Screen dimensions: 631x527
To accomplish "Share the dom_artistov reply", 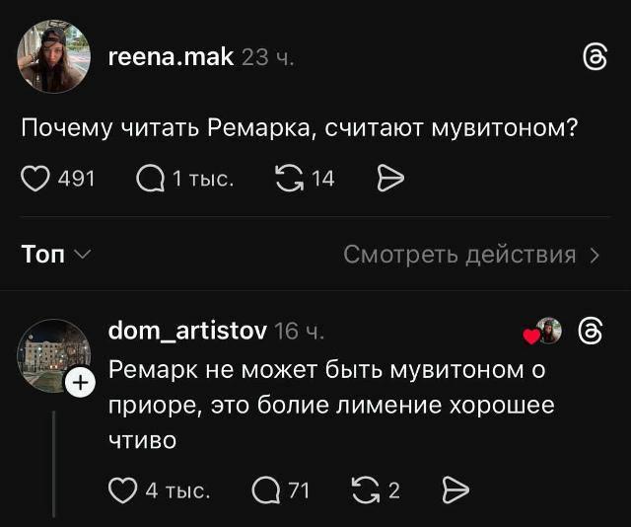I will (x=455, y=489).
